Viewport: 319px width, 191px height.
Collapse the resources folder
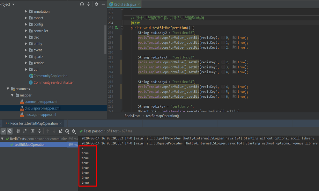8,89
